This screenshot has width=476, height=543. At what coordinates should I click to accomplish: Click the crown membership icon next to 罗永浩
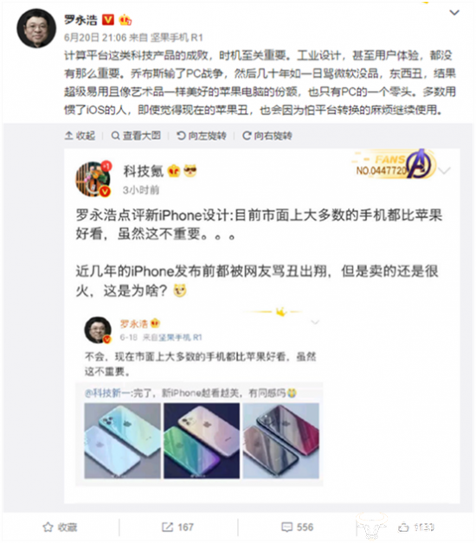[125, 20]
